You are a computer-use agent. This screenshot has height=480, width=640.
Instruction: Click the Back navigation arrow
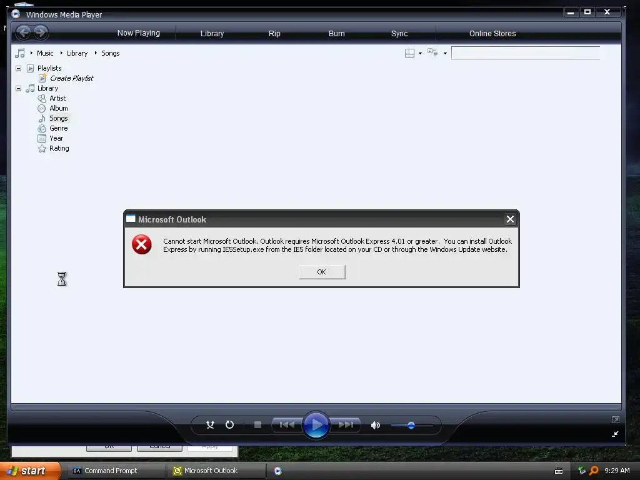tap(24, 32)
